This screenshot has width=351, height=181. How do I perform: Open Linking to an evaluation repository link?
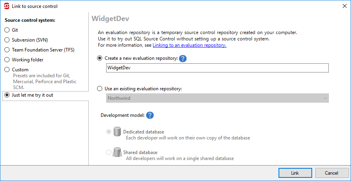coord(189,45)
